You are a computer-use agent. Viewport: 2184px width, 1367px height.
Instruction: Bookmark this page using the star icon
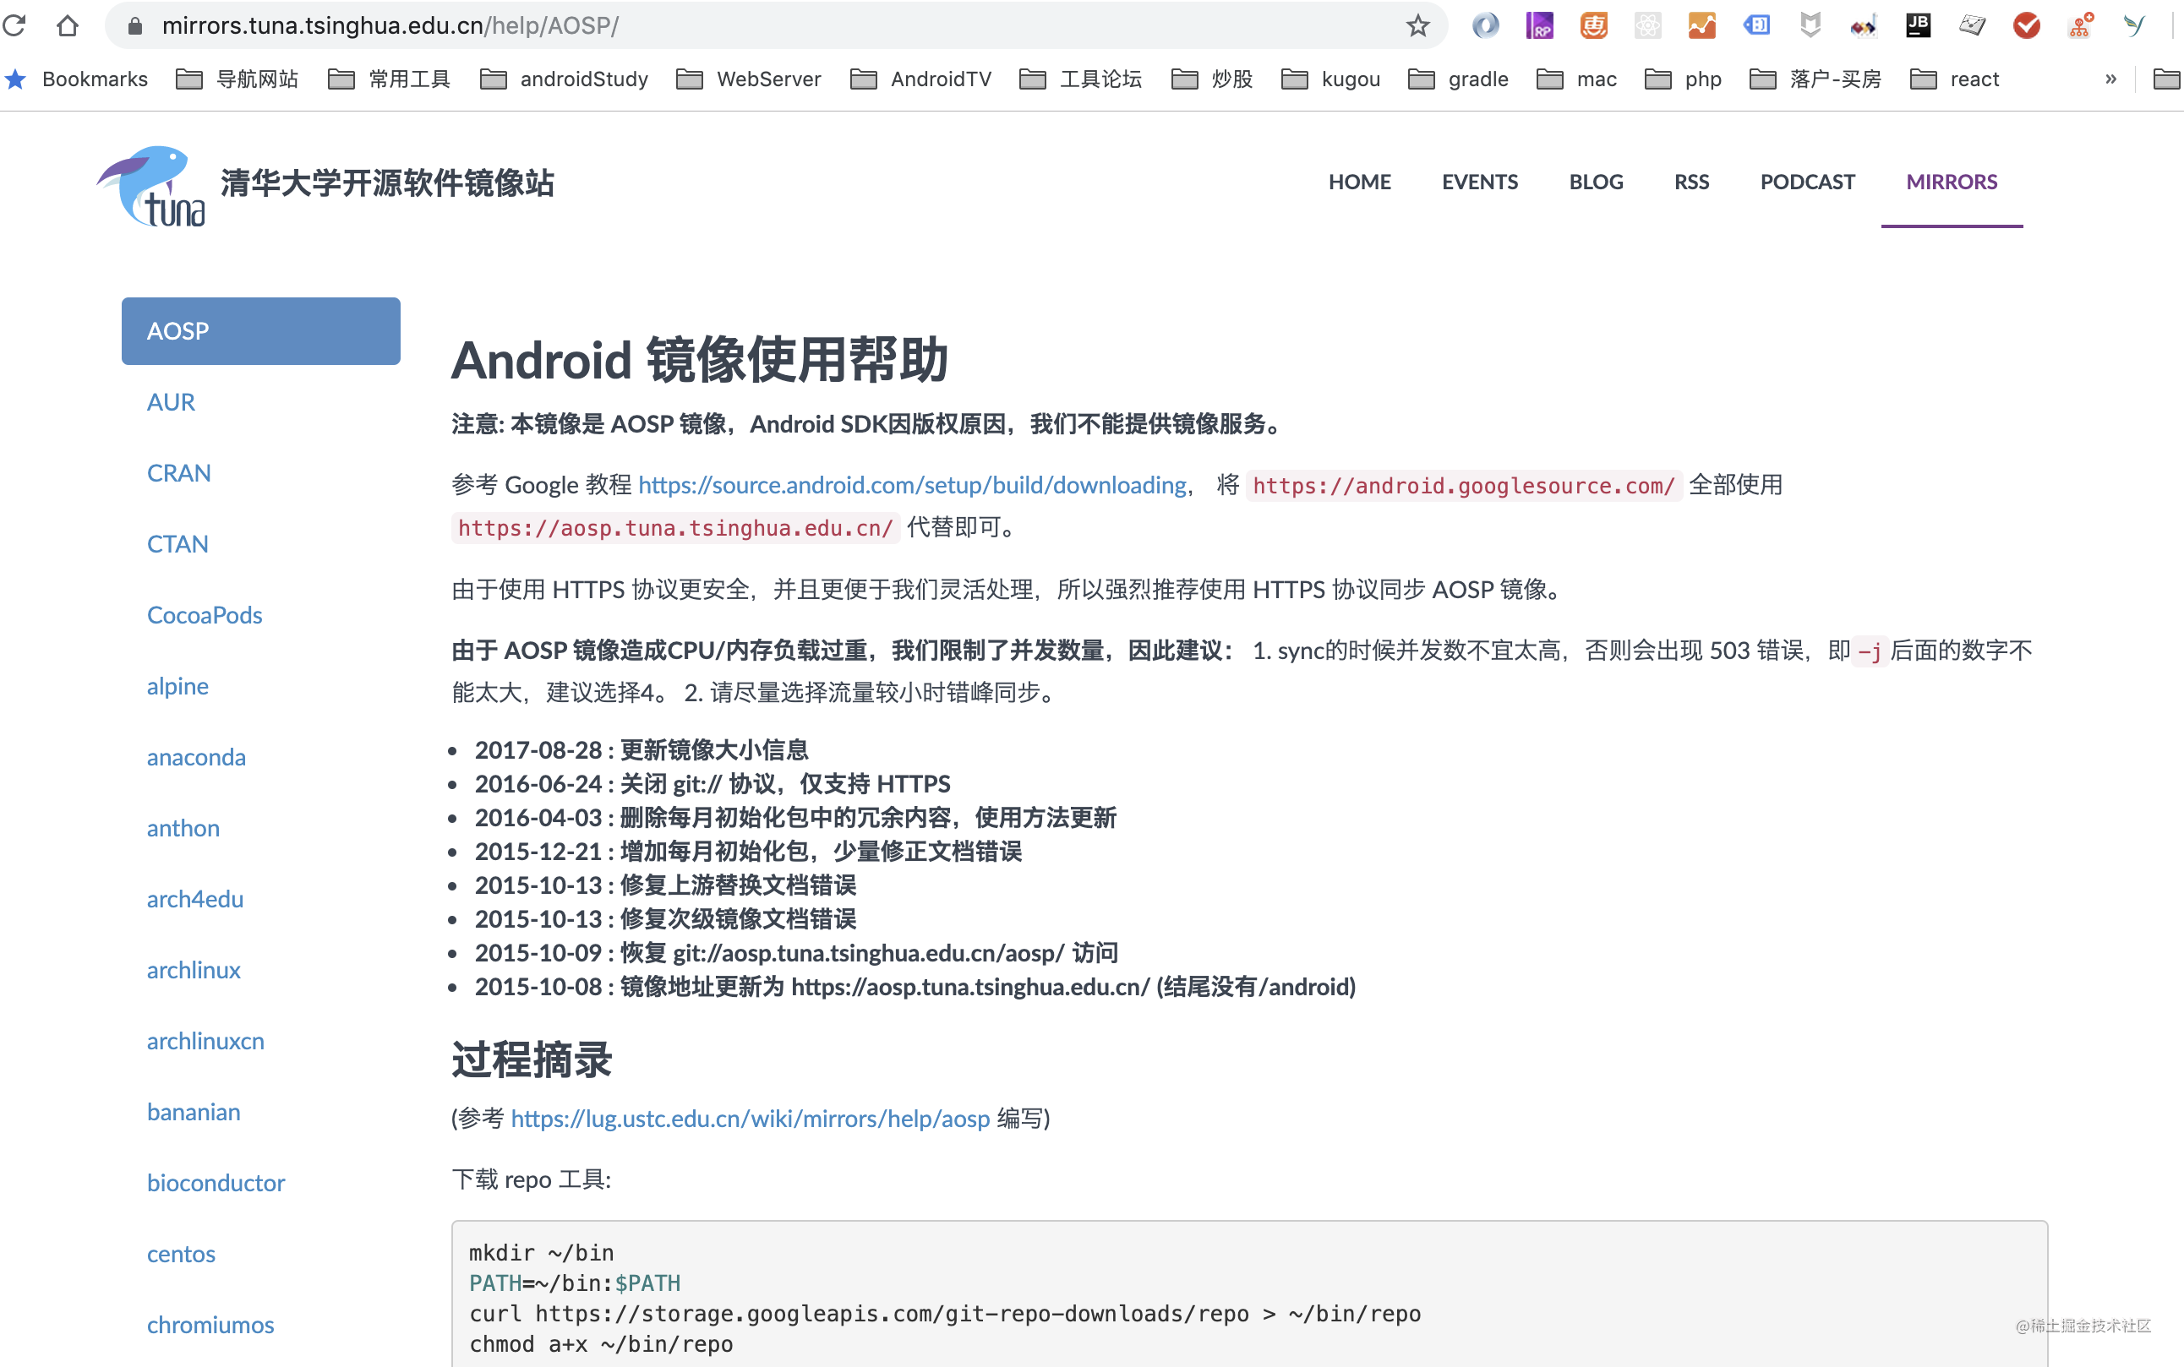(x=1417, y=25)
